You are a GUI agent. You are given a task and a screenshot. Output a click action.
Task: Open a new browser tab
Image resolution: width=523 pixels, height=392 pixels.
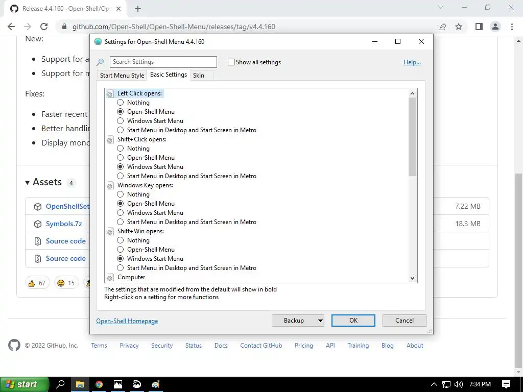coord(138,9)
